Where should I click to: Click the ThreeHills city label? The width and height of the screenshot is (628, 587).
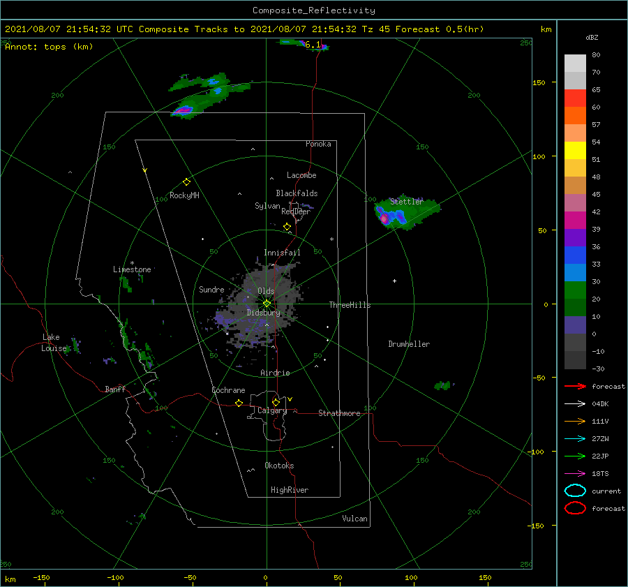click(350, 305)
